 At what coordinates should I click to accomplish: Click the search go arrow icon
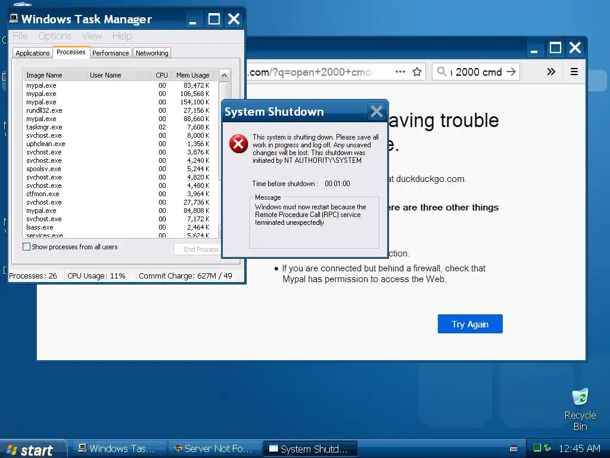coord(511,72)
